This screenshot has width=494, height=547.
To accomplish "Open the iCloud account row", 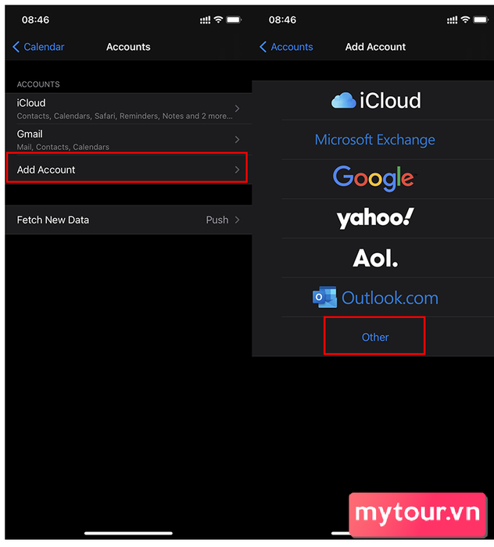I will point(128,109).
